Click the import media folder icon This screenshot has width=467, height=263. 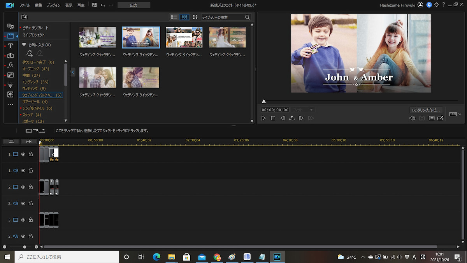pyautogui.click(x=24, y=17)
